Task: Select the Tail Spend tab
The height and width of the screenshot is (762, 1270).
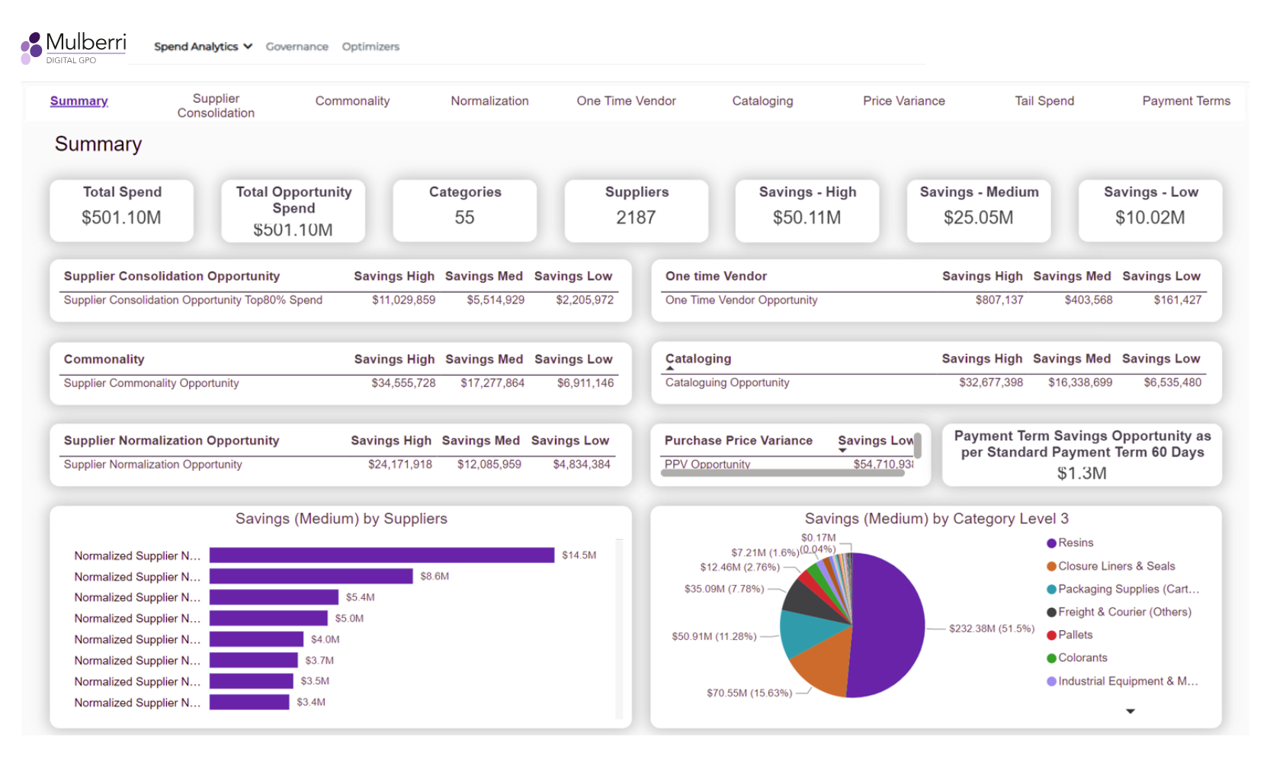Action: pos(1044,101)
